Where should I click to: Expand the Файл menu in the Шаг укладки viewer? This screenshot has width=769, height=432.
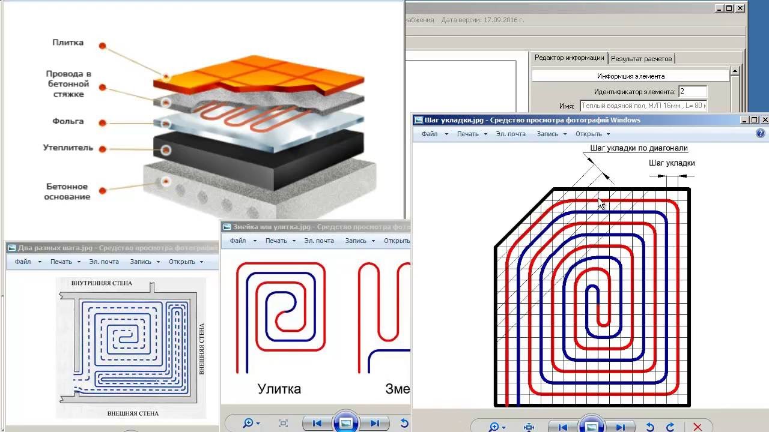pyautogui.click(x=429, y=134)
